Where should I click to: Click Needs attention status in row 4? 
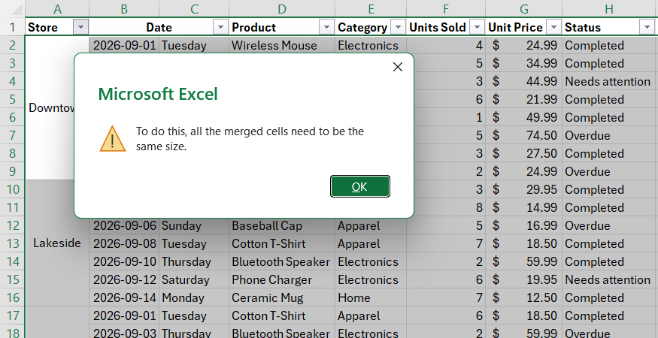tap(608, 81)
